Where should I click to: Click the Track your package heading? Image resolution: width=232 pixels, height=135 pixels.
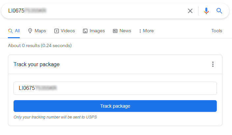pos(37,65)
